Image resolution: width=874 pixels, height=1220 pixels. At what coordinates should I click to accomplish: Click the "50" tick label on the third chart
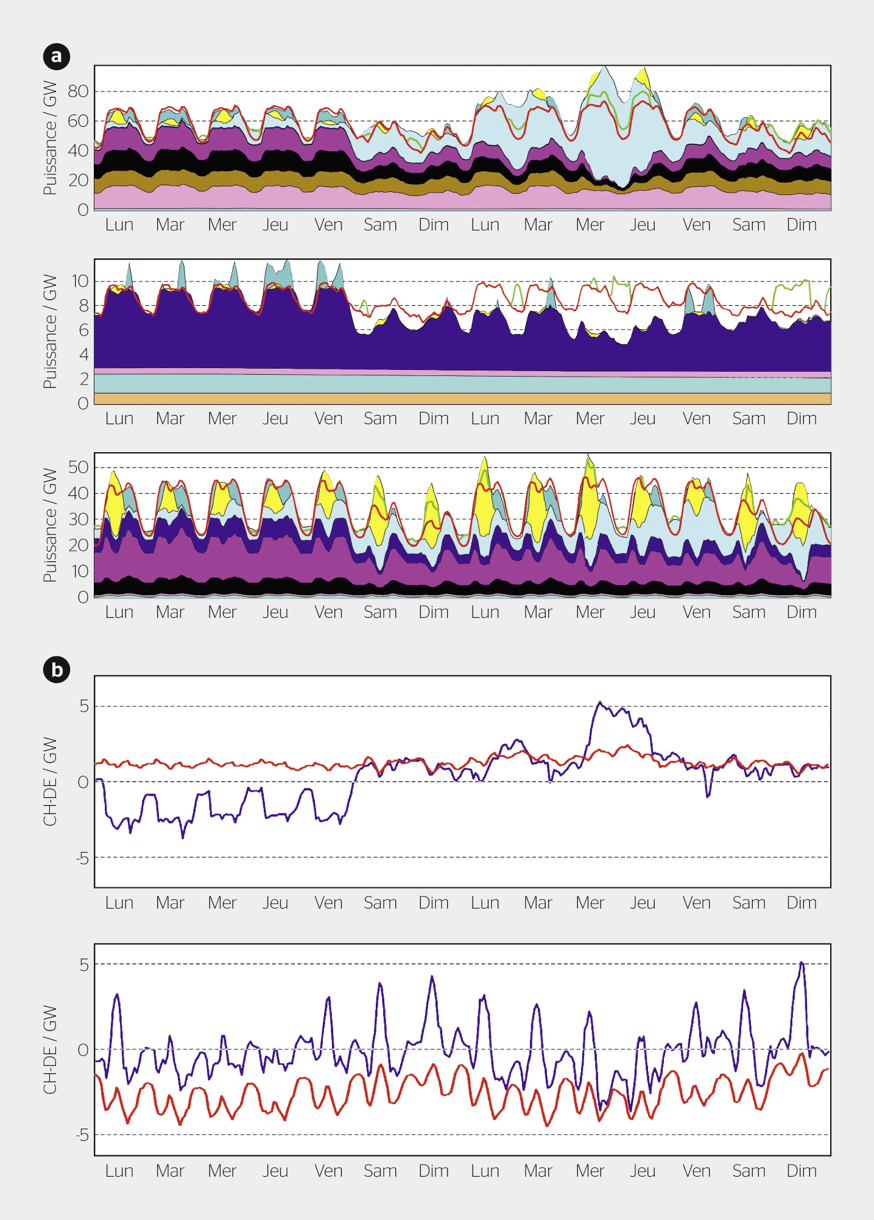coord(78,467)
